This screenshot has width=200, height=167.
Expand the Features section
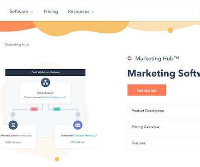click(x=164, y=143)
